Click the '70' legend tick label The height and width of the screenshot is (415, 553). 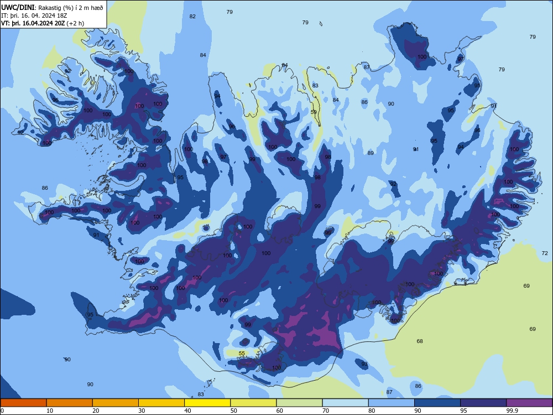click(326, 411)
